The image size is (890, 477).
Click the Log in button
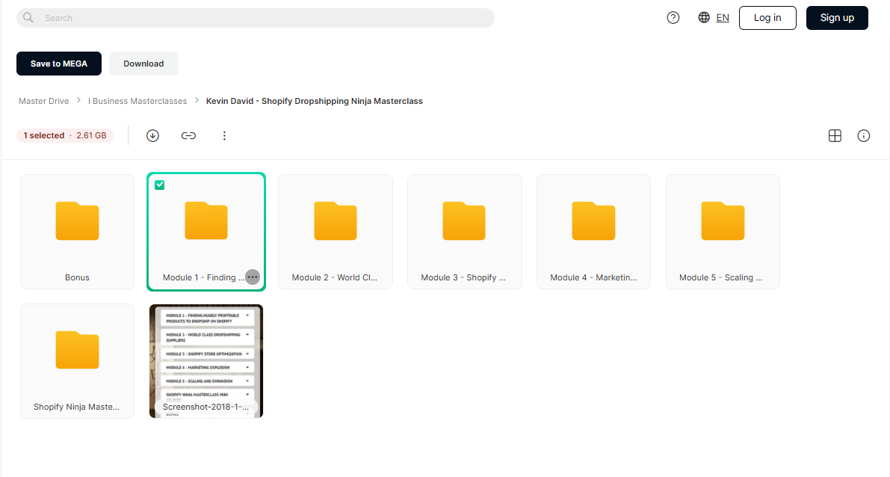click(767, 18)
